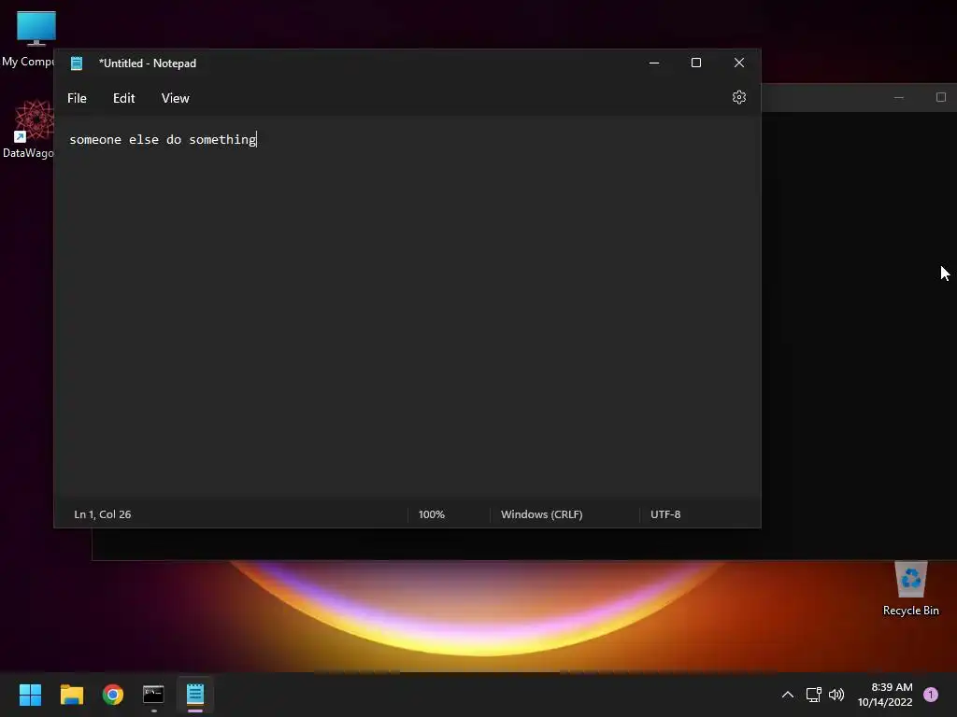The width and height of the screenshot is (957, 717).
Task: Click the Ln 1, Col 26 status entry
Action: point(103,514)
